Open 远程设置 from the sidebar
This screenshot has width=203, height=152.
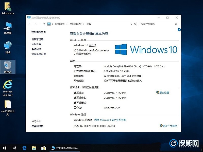[36, 44]
